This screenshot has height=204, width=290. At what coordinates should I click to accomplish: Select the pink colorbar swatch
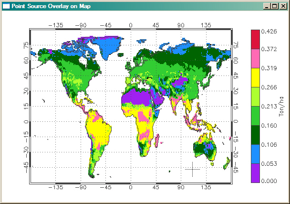pyautogui.click(x=256, y=58)
